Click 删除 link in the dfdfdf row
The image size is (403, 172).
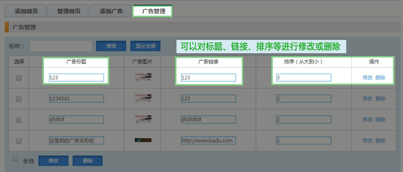click(381, 120)
